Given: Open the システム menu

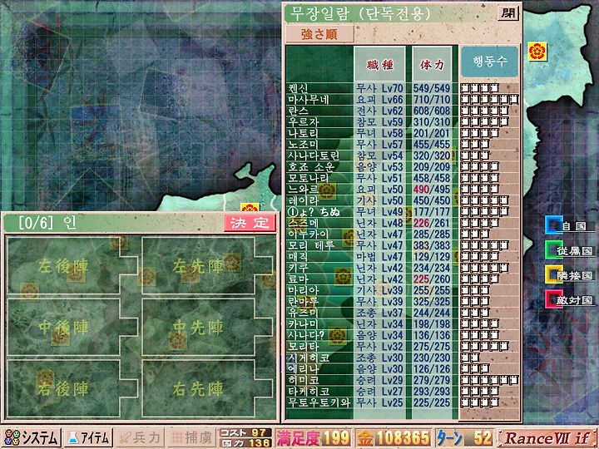Looking at the screenshot, I should coord(31,437).
